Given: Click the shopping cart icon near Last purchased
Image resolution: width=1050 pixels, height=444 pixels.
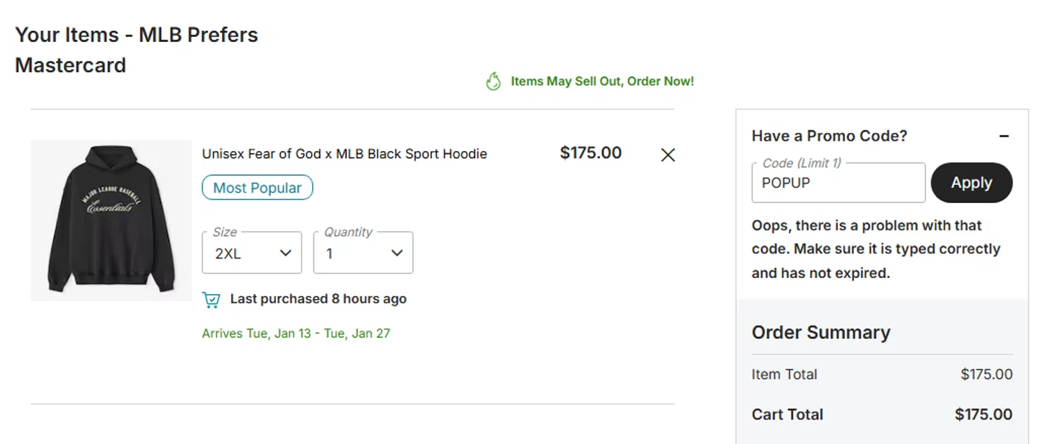Looking at the screenshot, I should (211, 300).
